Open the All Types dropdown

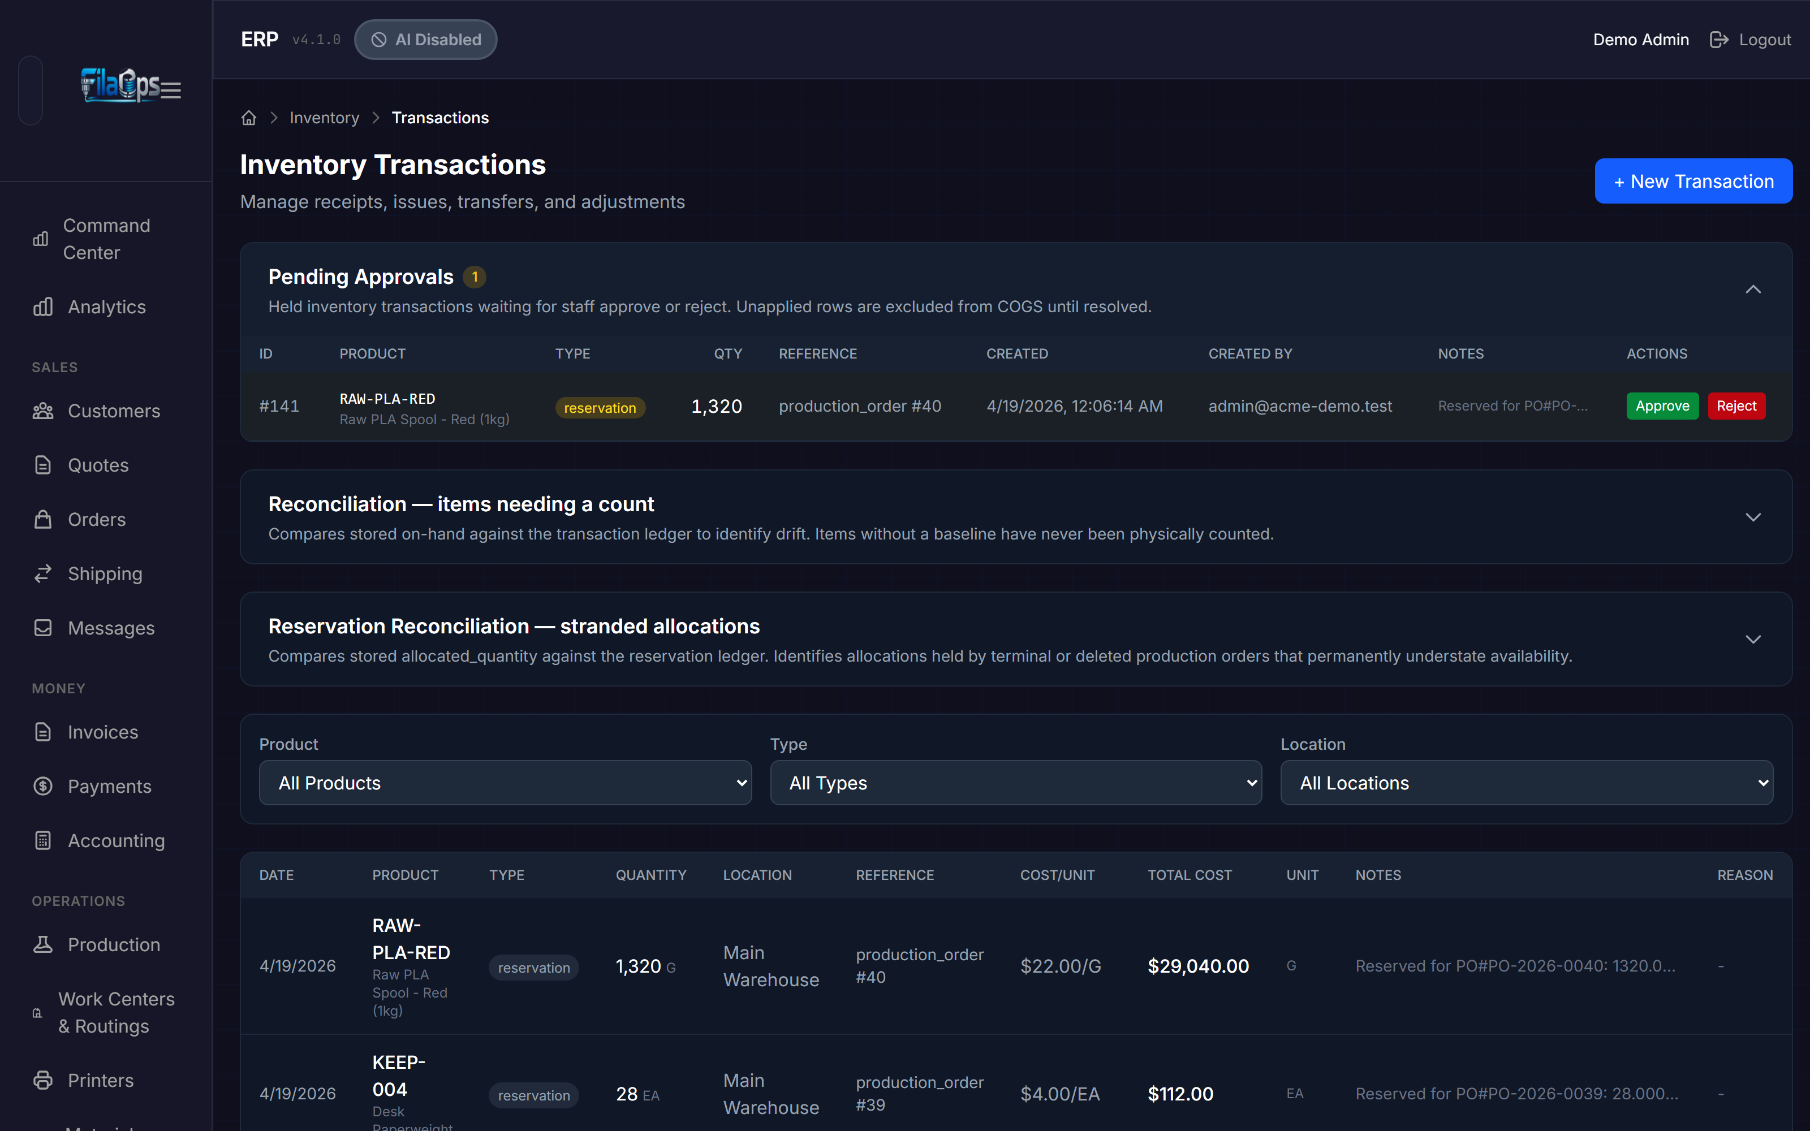click(1016, 783)
